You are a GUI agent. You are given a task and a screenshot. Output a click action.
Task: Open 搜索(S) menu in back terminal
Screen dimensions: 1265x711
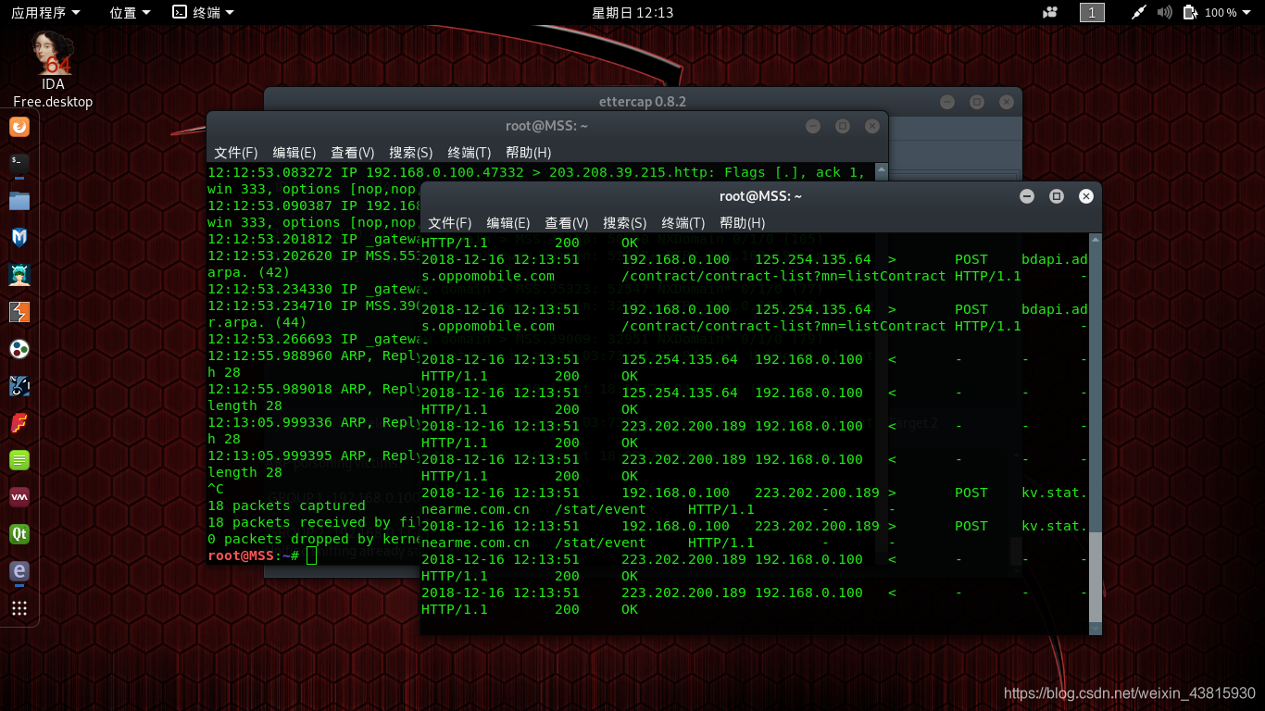click(411, 153)
